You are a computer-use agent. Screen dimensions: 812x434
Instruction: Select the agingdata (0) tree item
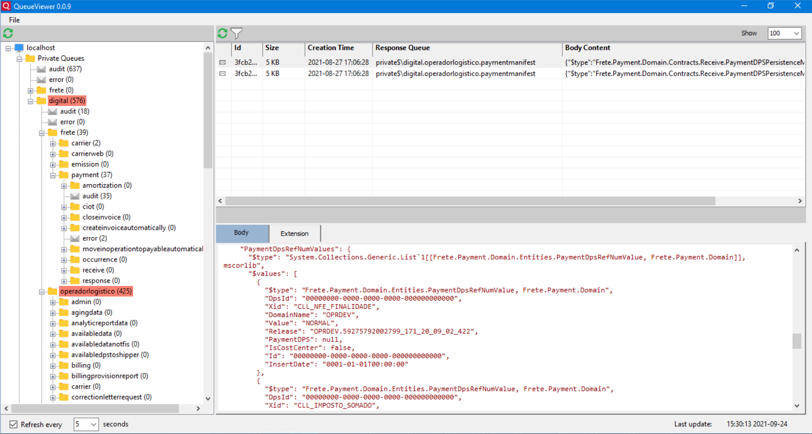pyautogui.click(x=91, y=312)
